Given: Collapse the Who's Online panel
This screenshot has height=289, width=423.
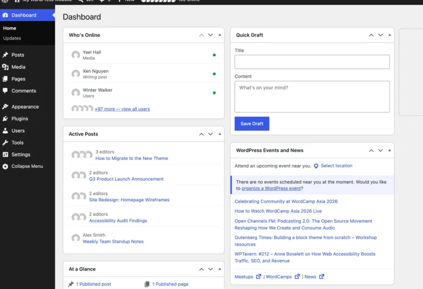Looking at the screenshot, I should click(x=220, y=35).
